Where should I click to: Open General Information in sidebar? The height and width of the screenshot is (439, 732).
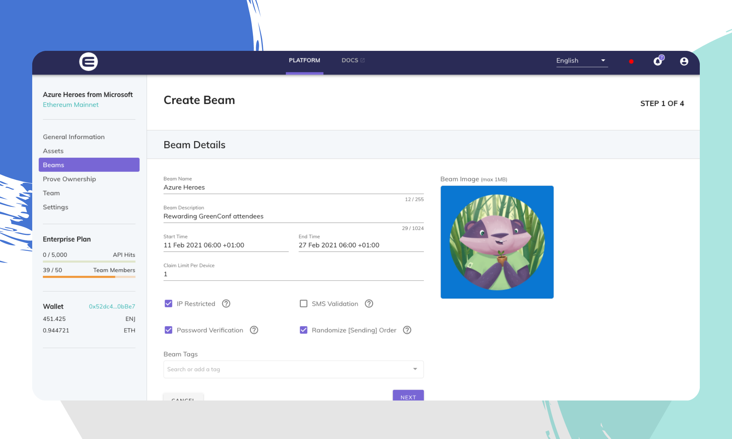tap(74, 137)
